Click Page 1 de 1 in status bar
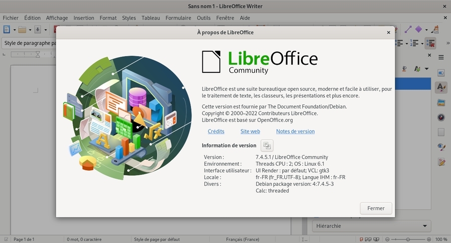This screenshot has height=243, width=451. [24, 239]
